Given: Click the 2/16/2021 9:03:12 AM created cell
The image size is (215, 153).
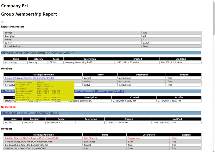Looking at the screenshot, I should [134, 101].
